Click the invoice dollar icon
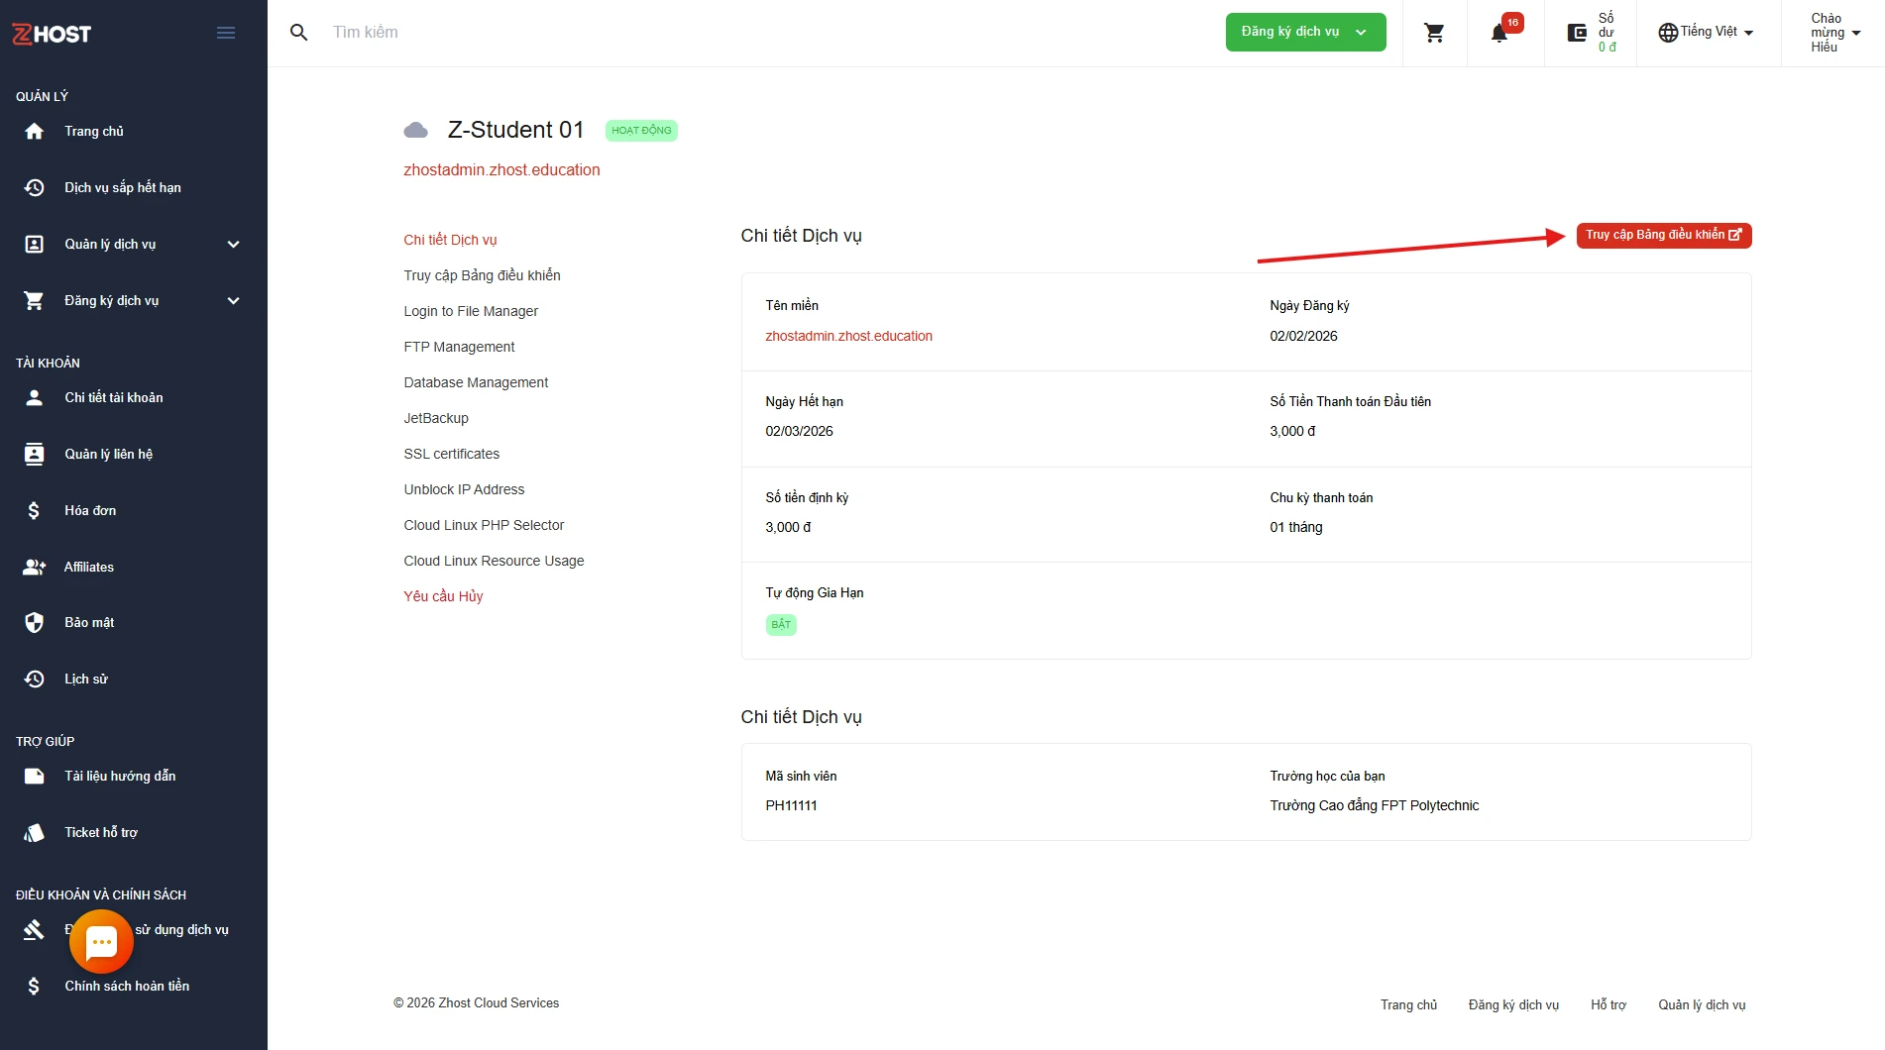 [35, 511]
